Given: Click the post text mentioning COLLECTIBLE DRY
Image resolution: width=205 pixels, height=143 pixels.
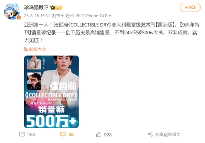Looking at the screenshot, I should 112,33.
